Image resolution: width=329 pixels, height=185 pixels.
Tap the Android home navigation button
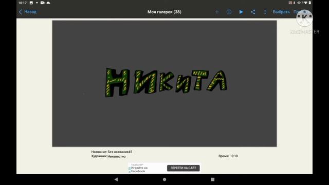click(164, 179)
